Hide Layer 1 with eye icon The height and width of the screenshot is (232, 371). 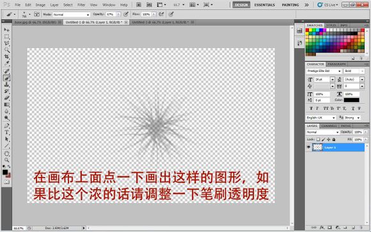pos(308,147)
